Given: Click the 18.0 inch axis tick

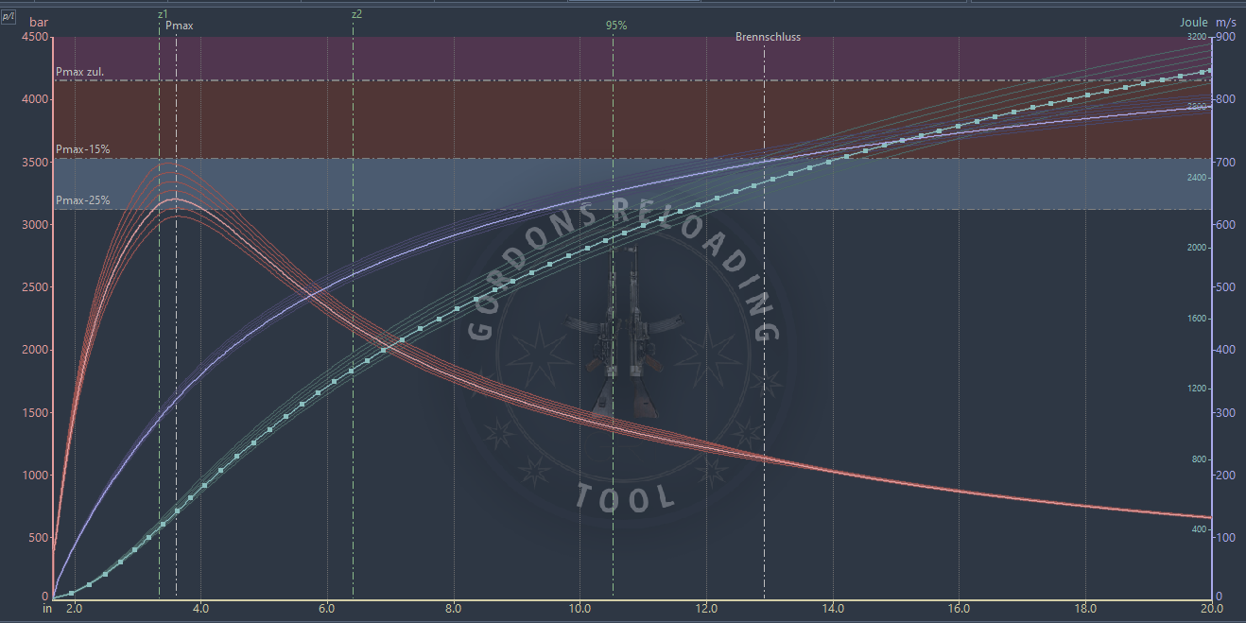Looking at the screenshot, I should point(1085,609).
